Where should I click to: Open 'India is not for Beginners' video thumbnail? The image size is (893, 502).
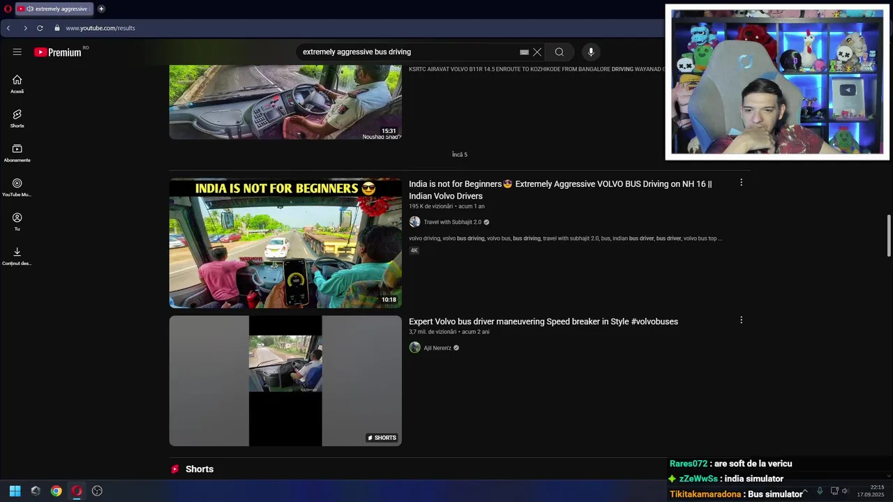(x=285, y=243)
